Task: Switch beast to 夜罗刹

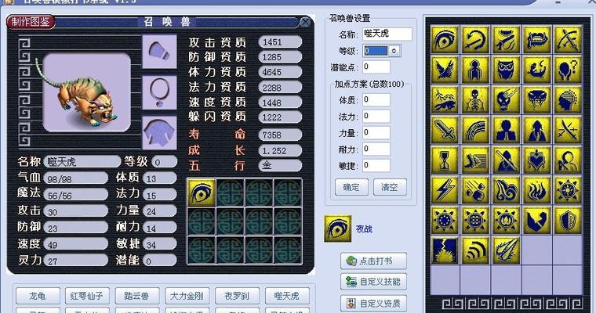Action: (237, 296)
